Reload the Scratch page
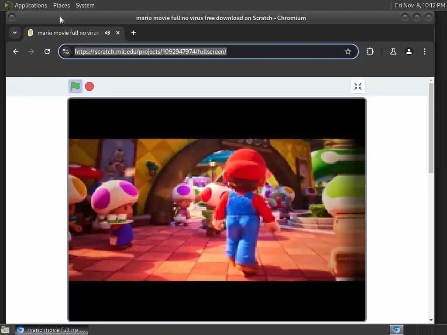Image resolution: width=447 pixels, height=335 pixels. (x=47, y=51)
